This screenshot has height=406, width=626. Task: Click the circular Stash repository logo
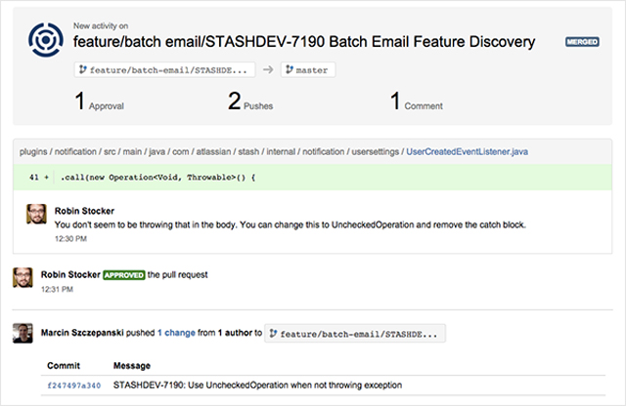point(46,40)
